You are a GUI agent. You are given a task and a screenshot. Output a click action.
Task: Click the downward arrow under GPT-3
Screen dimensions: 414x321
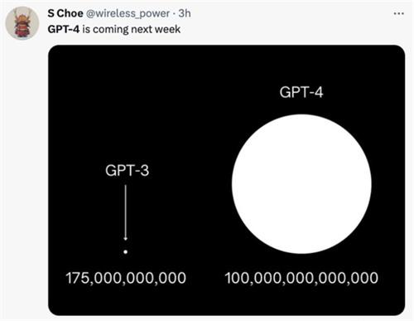click(x=126, y=212)
